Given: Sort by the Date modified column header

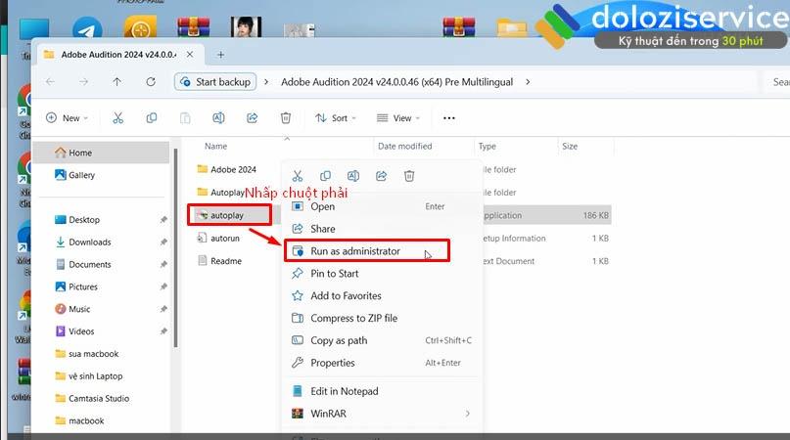Looking at the screenshot, I should (404, 146).
